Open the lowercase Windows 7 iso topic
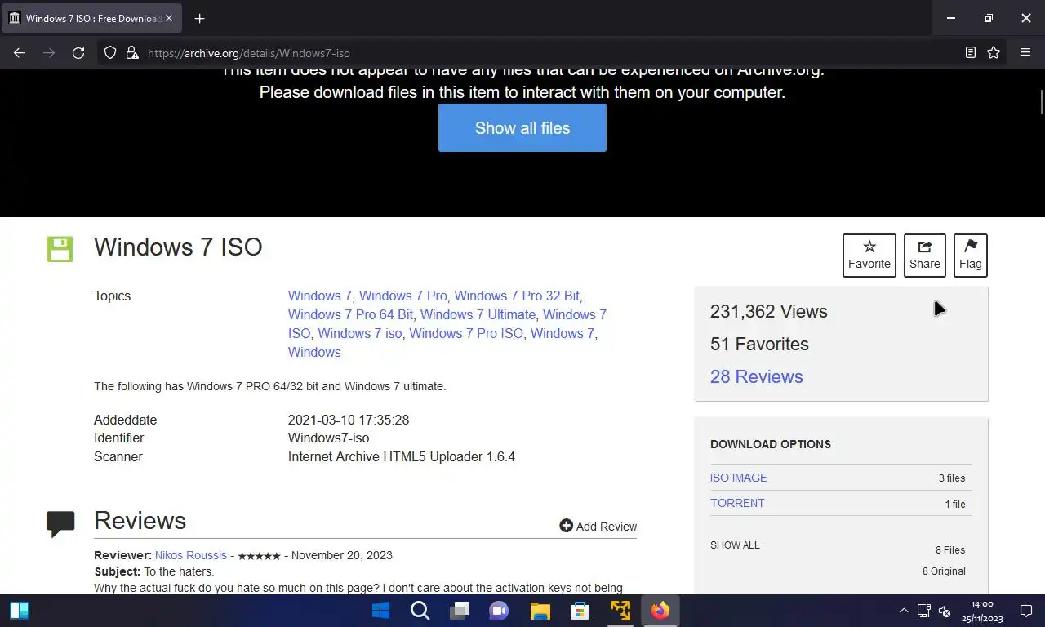Screen dimensions: 1045x627 (x=360, y=333)
